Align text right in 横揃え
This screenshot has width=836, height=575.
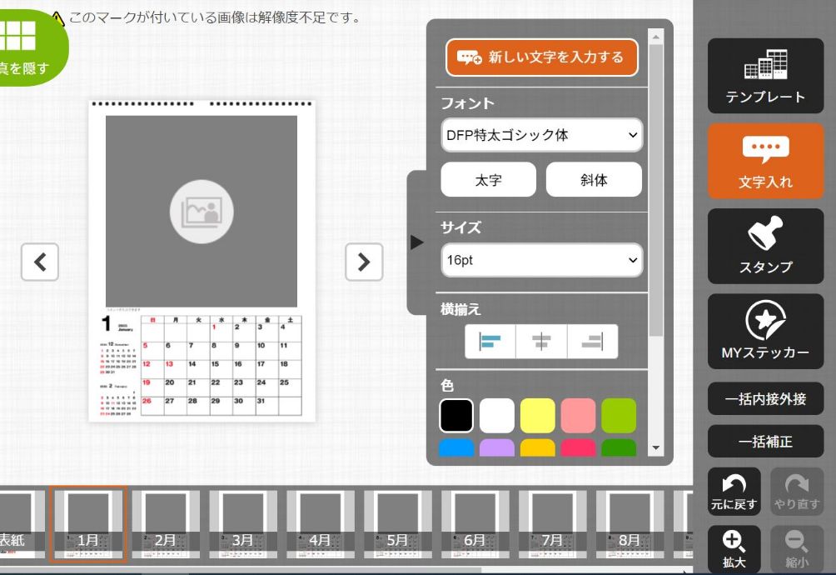(x=592, y=342)
